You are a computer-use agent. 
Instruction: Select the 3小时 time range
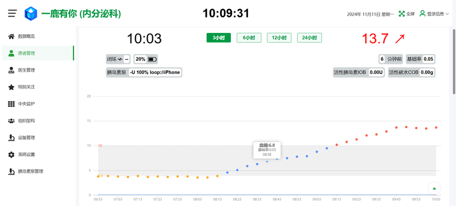point(219,38)
